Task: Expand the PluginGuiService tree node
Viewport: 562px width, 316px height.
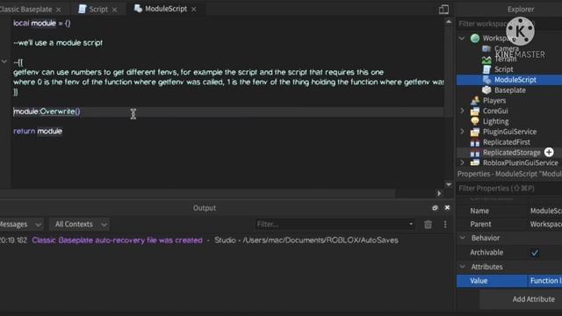Action: [462, 132]
